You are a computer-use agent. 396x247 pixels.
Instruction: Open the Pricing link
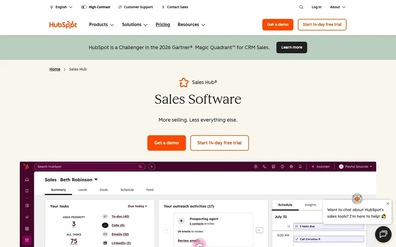163,25
